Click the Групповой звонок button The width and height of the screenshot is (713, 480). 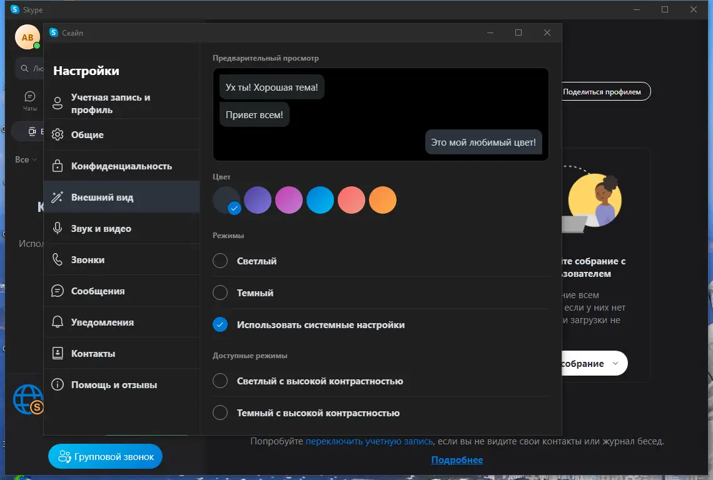pos(106,456)
